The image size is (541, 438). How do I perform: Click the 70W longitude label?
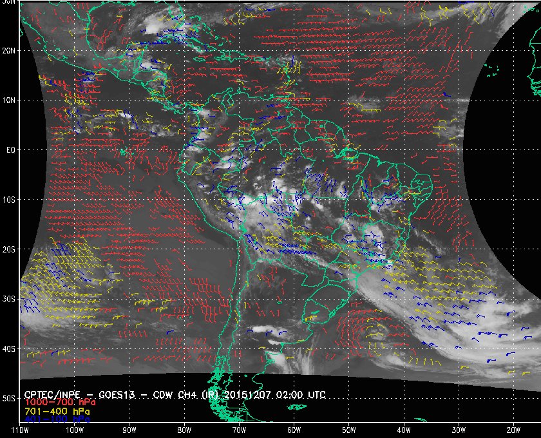pos(239,430)
